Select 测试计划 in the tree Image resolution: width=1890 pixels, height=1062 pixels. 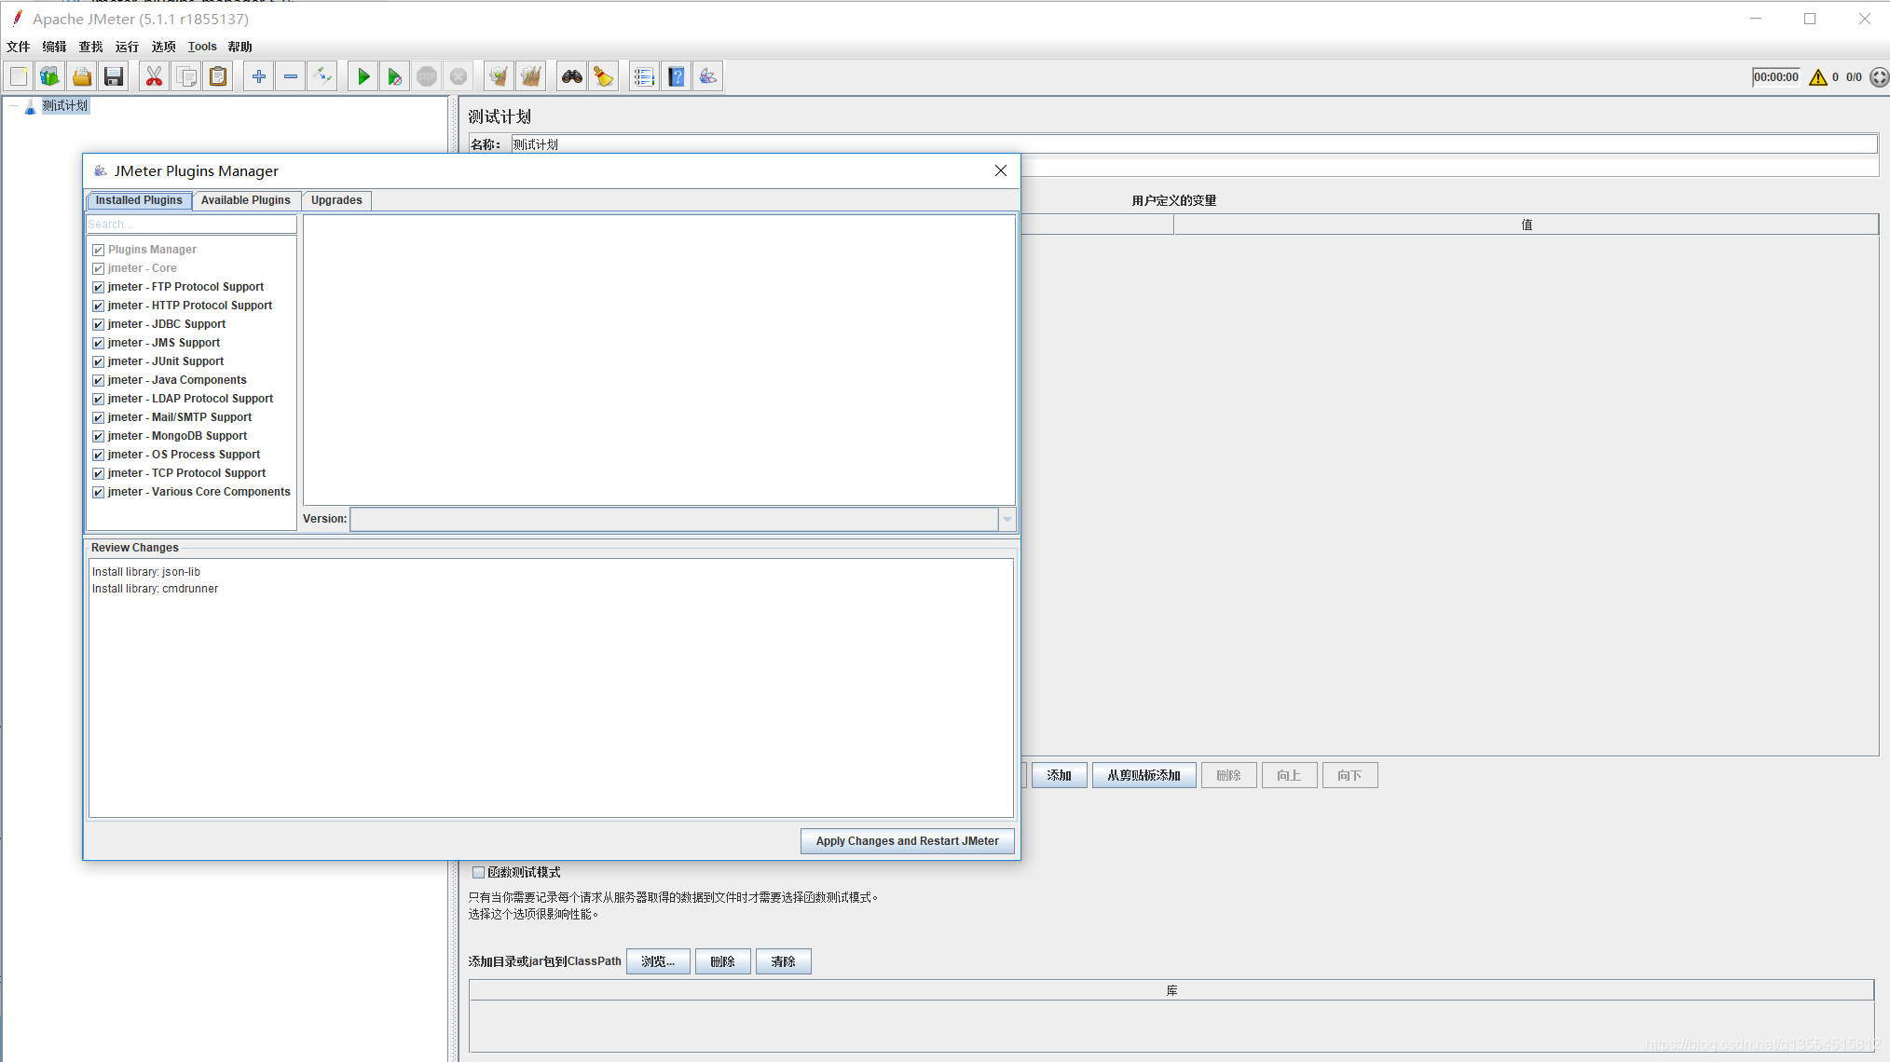(x=64, y=106)
